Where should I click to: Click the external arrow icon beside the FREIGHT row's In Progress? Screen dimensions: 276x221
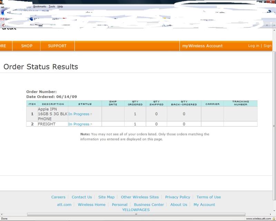point(91,124)
